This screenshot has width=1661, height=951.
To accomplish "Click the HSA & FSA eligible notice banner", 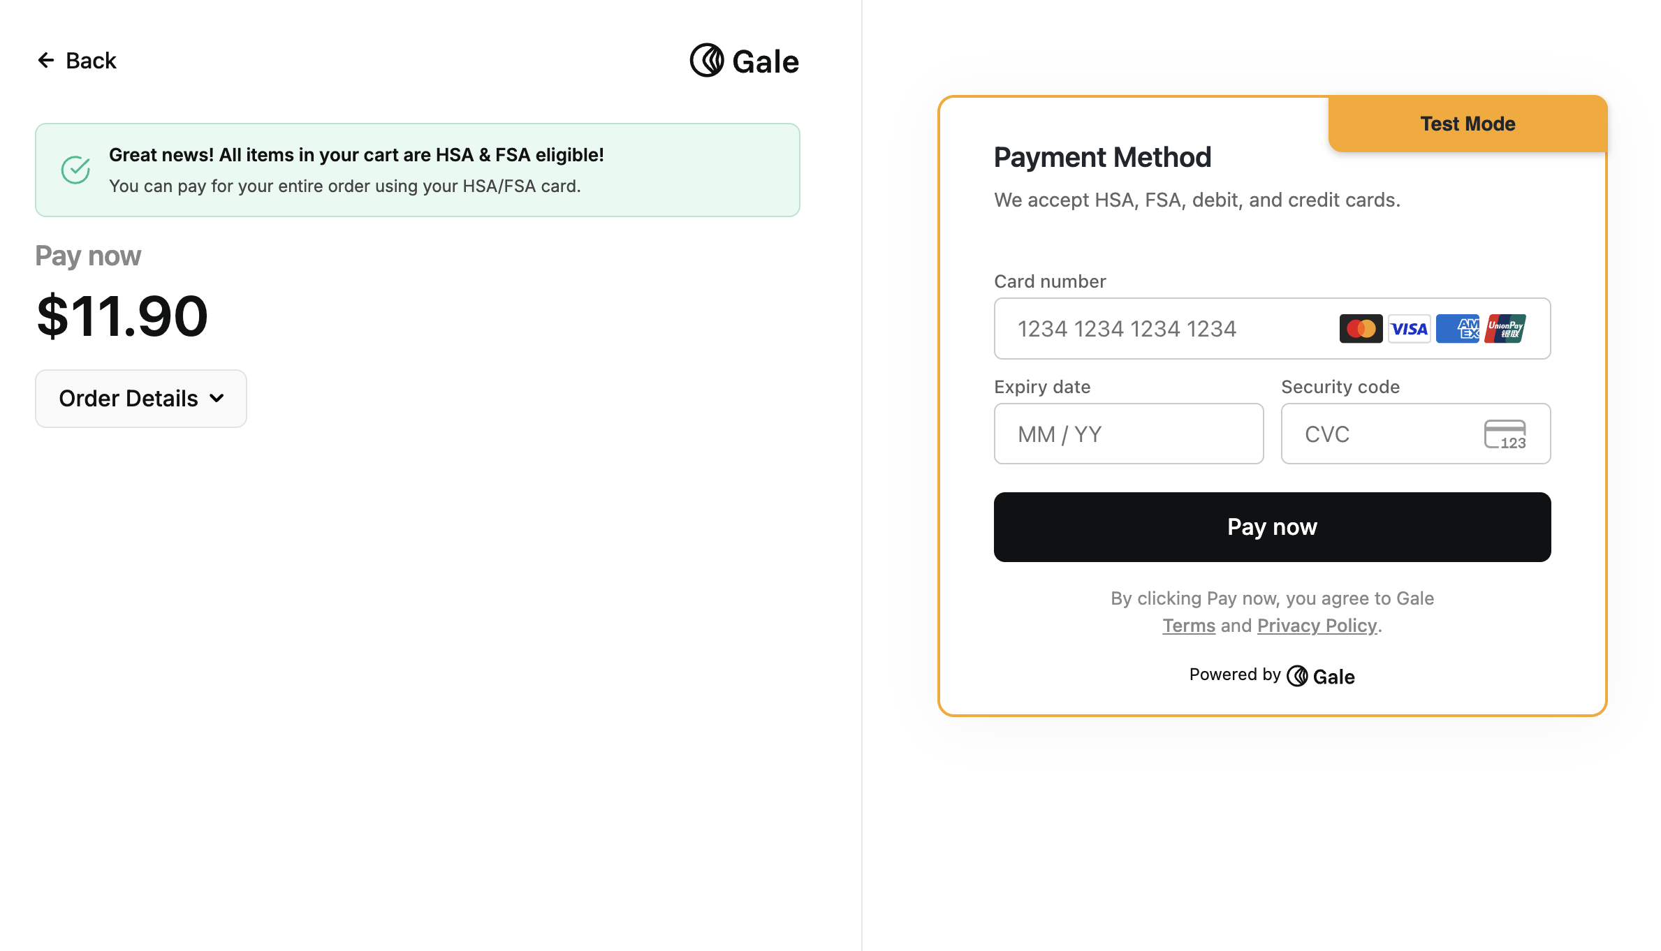I will point(418,170).
